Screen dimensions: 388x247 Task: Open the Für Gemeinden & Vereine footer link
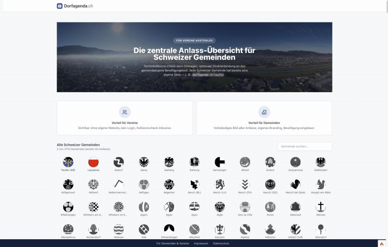click(x=173, y=243)
